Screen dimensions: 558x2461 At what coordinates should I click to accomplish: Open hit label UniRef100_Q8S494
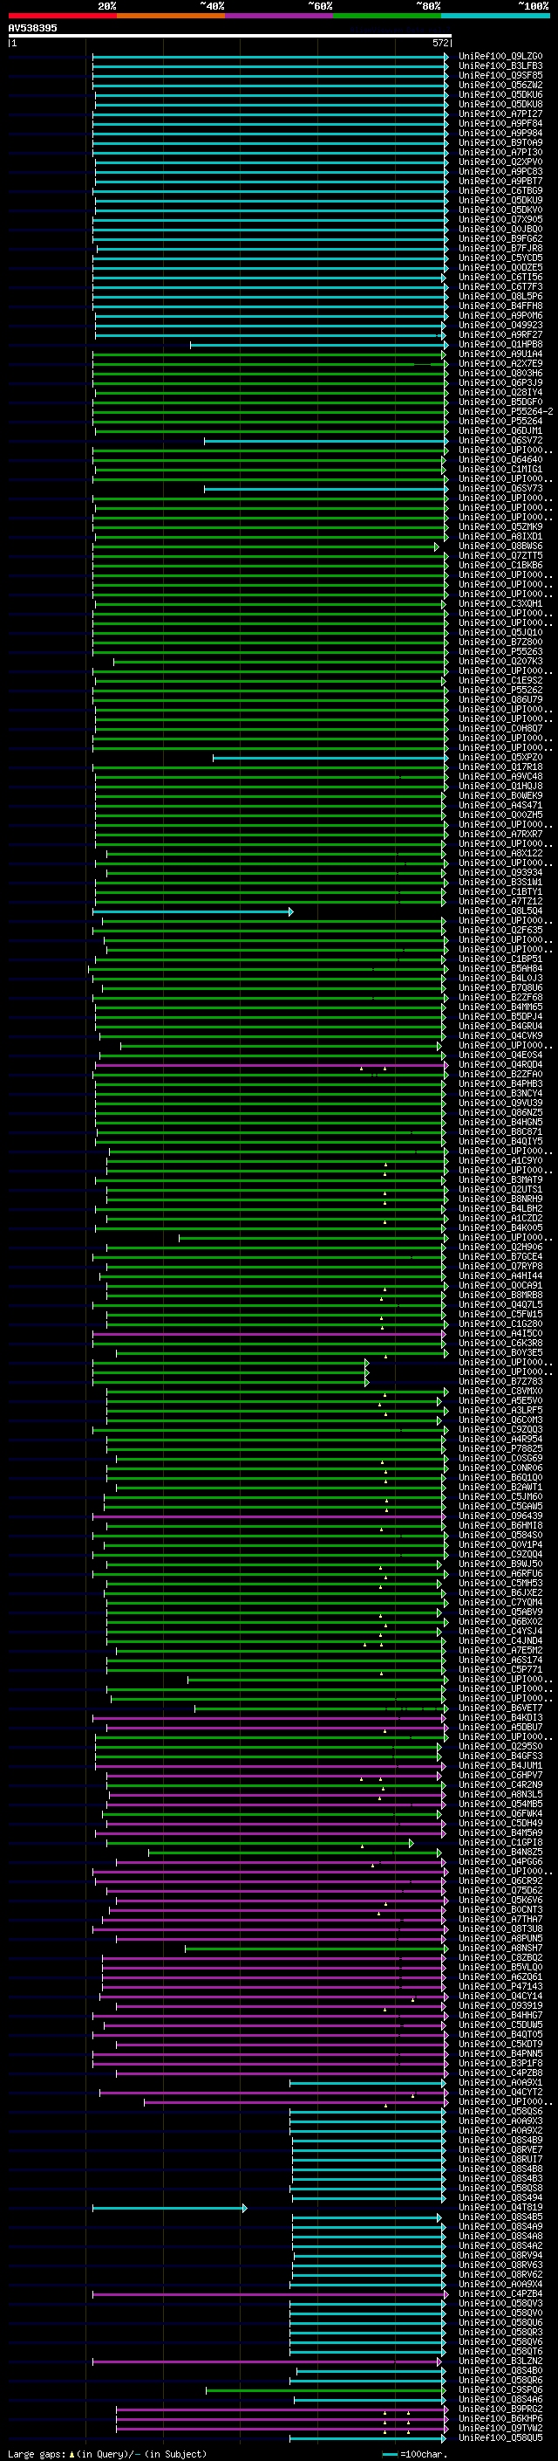(x=500, y=2197)
